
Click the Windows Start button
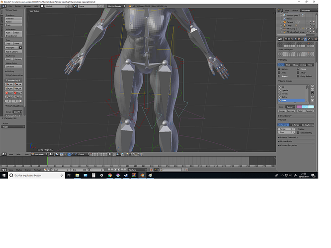coord(4,175)
